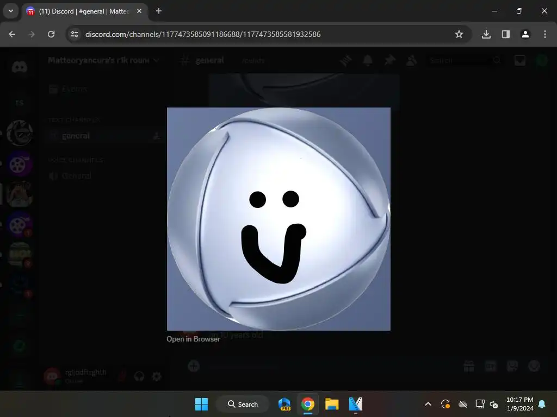This screenshot has height=417, width=557.
Task: Toggle the Chrome side panel
Action: [506, 34]
